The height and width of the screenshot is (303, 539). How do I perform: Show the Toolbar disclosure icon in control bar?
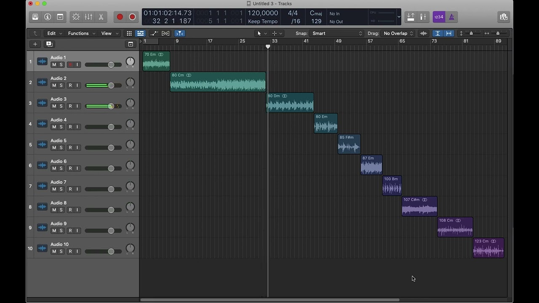click(60, 17)
